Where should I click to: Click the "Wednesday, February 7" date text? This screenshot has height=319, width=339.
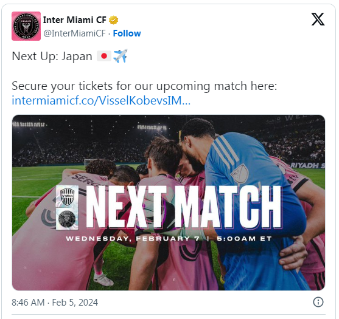[133, 239]
